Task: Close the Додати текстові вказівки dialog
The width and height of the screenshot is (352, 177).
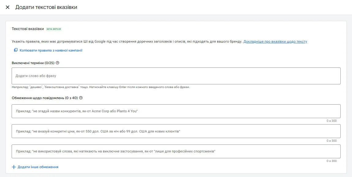Action: point(8,7)
